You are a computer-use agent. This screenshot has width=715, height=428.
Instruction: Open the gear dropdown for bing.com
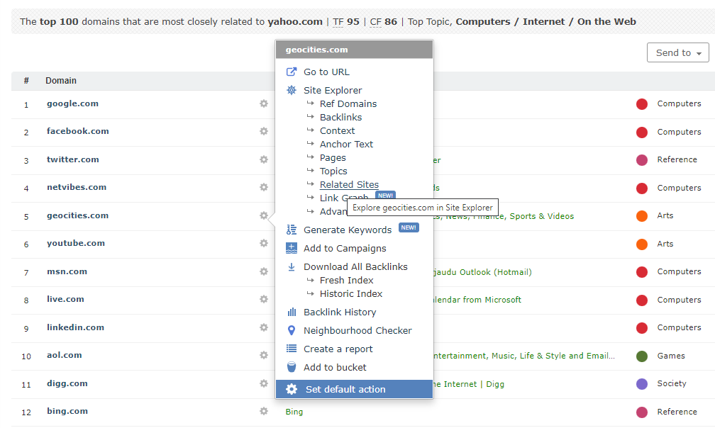[x=264, y=411]
